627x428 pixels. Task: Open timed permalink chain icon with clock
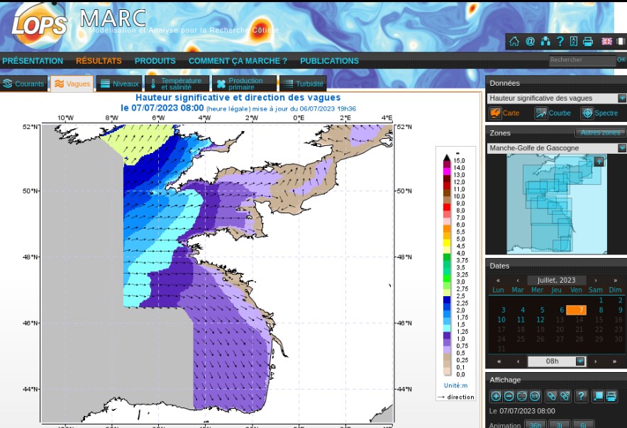[x=565, y=396]
